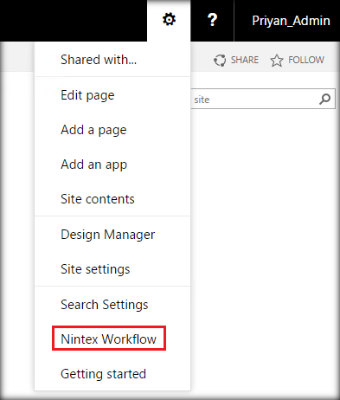Click the Follow star icon
340x400 pixels.
277,61
